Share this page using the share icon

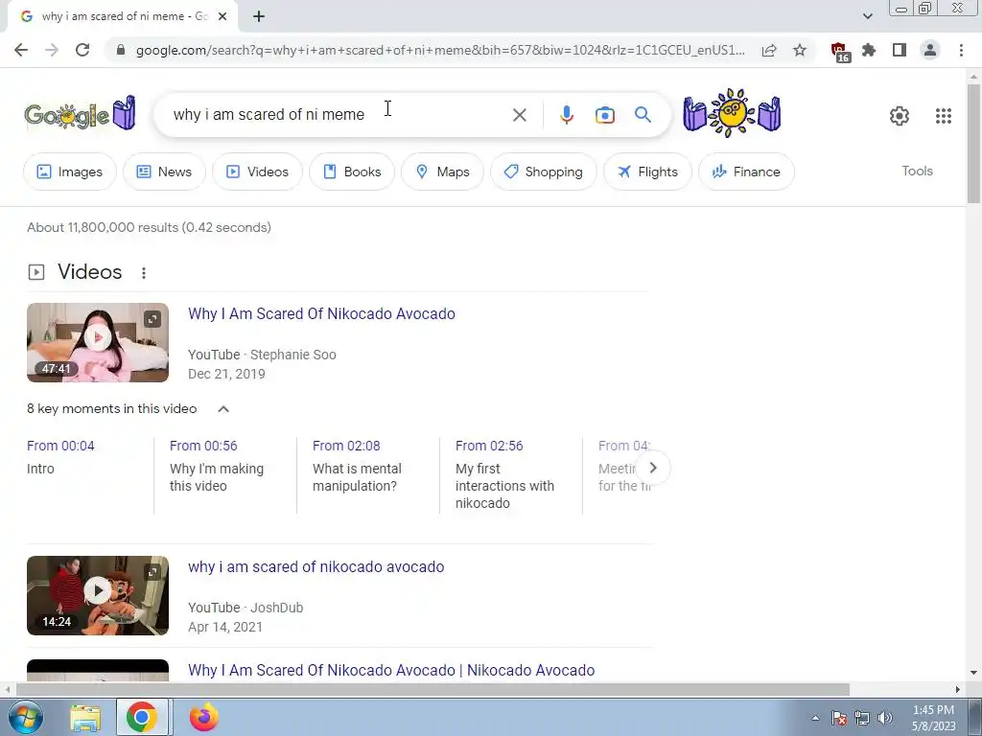tap(769, 50)
